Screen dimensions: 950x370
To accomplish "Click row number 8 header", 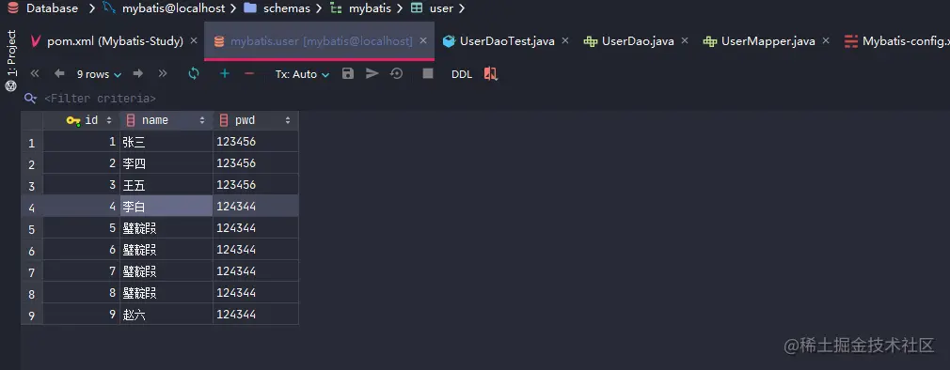I will point(31,293).
